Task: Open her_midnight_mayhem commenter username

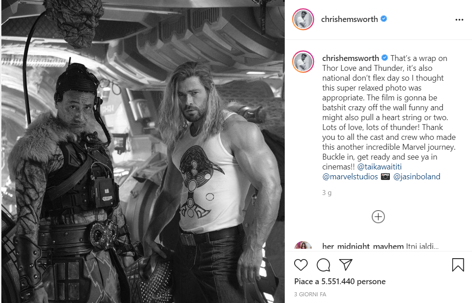Action: 363,246
